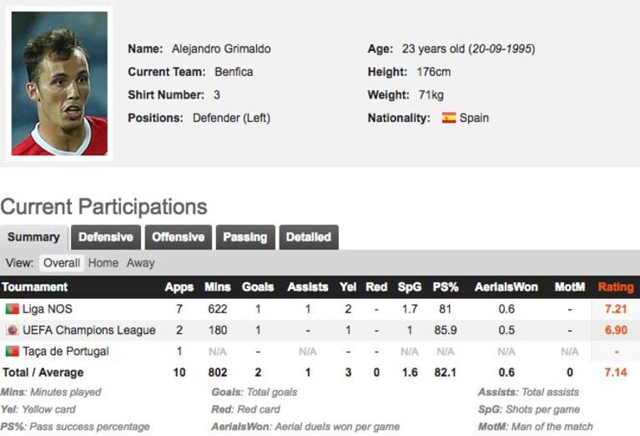Screen dimensions: 640x436
Task: Click the UEFA Champions League logo icon
Action: pyautogui.click(x=13, y=330)
